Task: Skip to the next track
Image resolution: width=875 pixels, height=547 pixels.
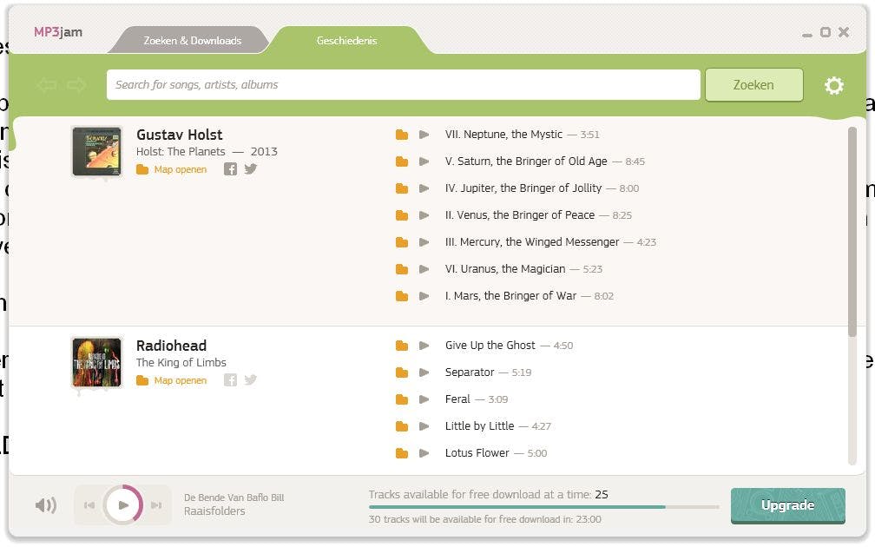Action: coord(156,505)
